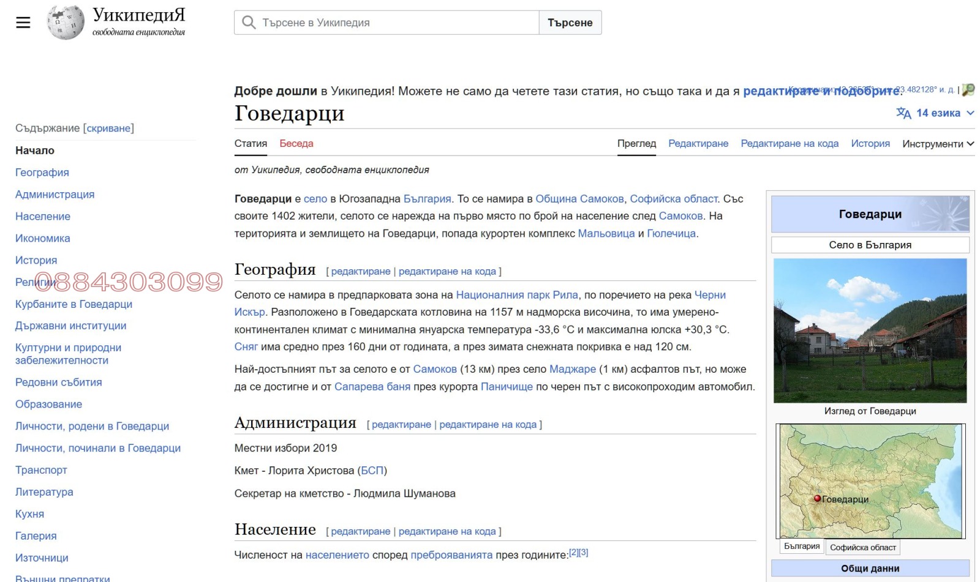Open the История tab
Screen dimensions: 980x582
tap(870, 143)
